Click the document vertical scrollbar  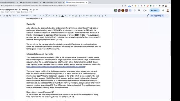(170, 48)
